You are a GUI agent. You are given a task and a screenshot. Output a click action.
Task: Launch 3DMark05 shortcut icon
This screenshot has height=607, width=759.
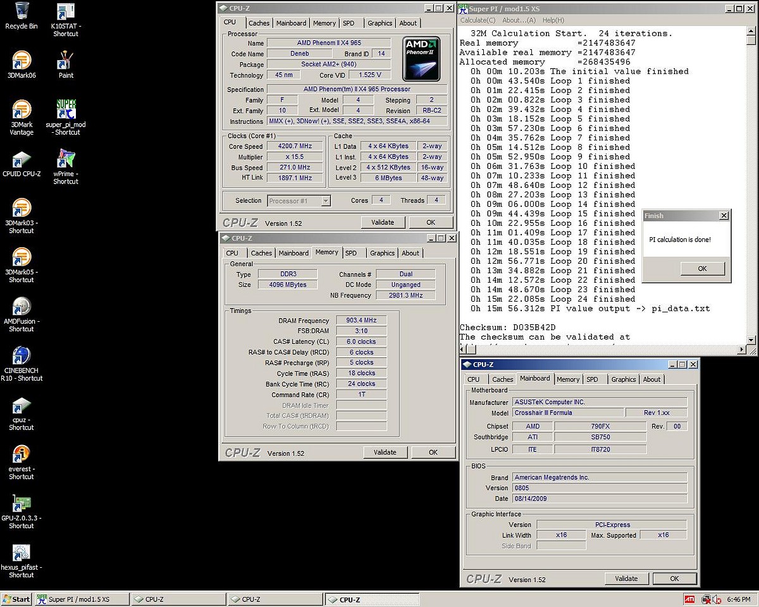tap(22, 257)
